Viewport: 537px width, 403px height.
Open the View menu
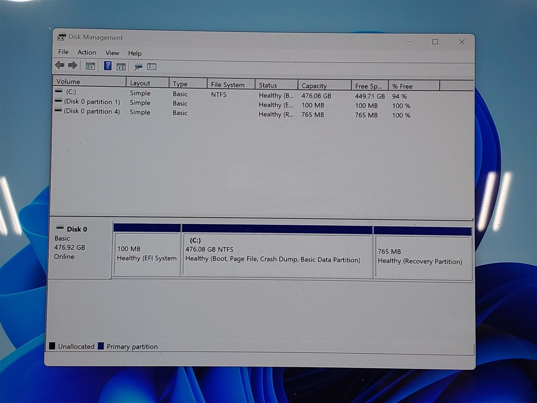(112, 53)
